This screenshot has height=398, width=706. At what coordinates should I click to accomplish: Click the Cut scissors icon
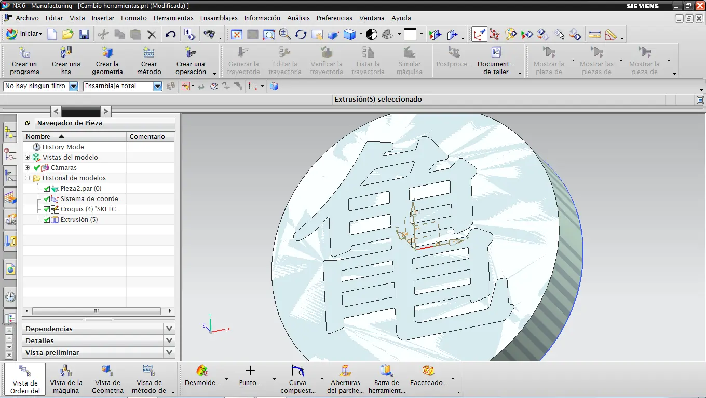[x=103, y=34]
